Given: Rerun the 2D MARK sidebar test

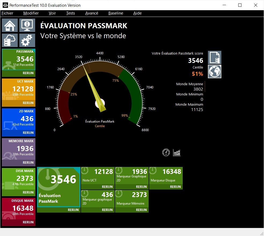Looking at the screenshot, I should tap(28, 133).
